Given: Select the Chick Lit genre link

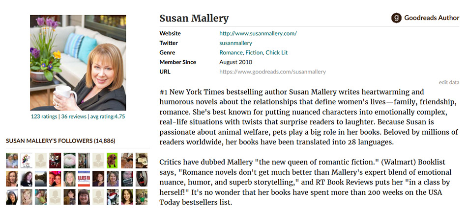Looking at the screenshot, I should 277,52.
